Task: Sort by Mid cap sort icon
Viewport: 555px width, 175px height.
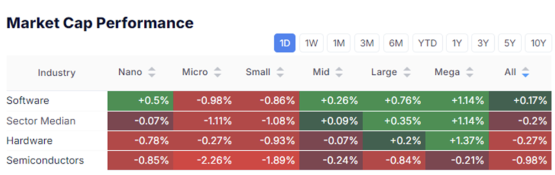Action: point(339,72)
